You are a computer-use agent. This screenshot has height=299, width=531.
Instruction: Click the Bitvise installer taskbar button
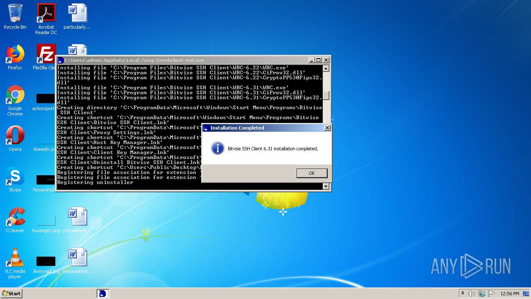102,294
